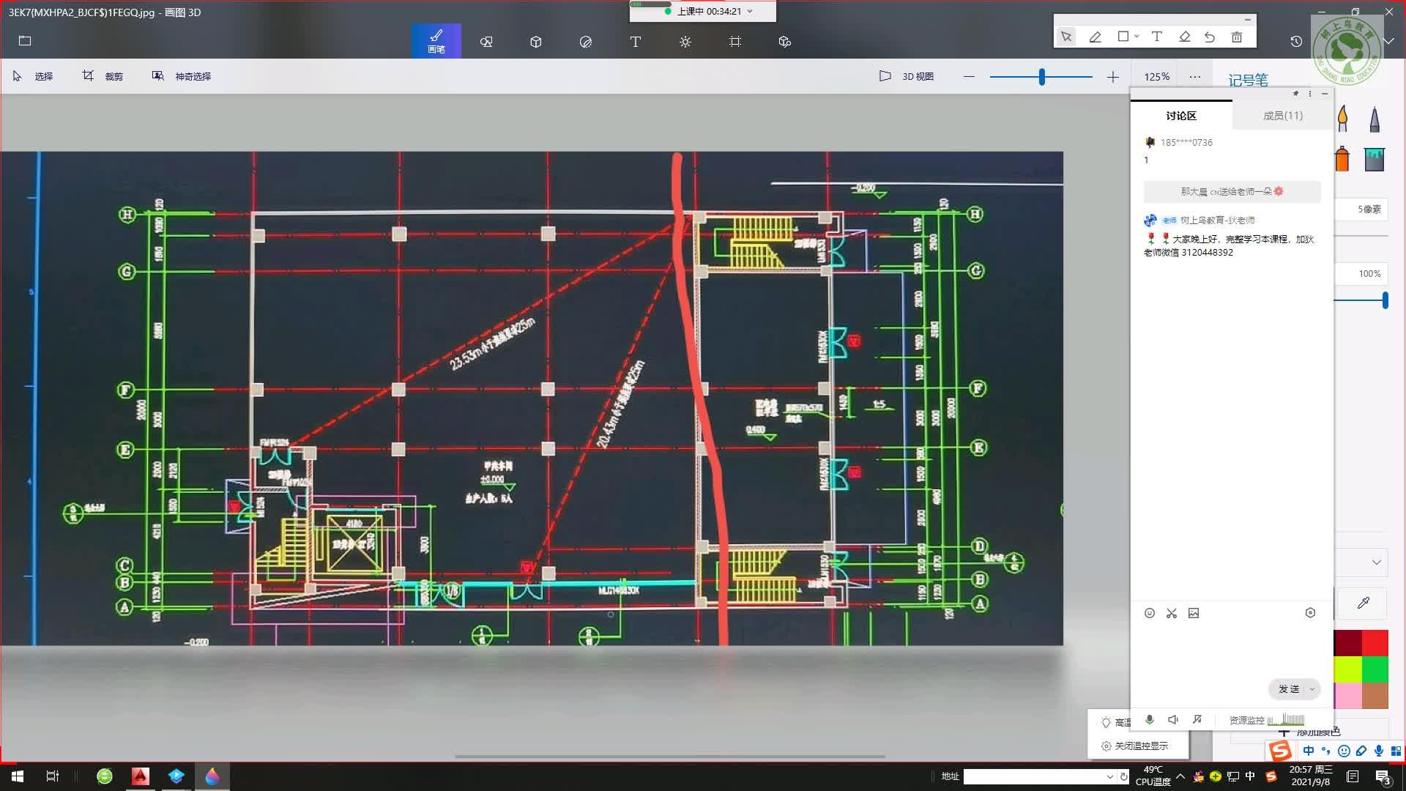Click the send image icon in chat
Image resolution: width=1406 pixels, height=791 pixels.
(x=1194, y=613)
